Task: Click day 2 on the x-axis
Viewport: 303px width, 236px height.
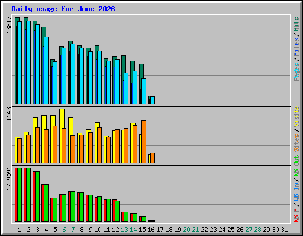Action: point(28,230)
